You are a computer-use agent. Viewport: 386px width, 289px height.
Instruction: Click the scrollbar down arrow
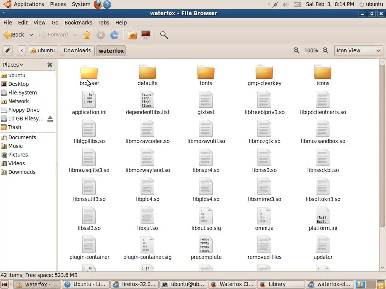(x=382, y=268)
